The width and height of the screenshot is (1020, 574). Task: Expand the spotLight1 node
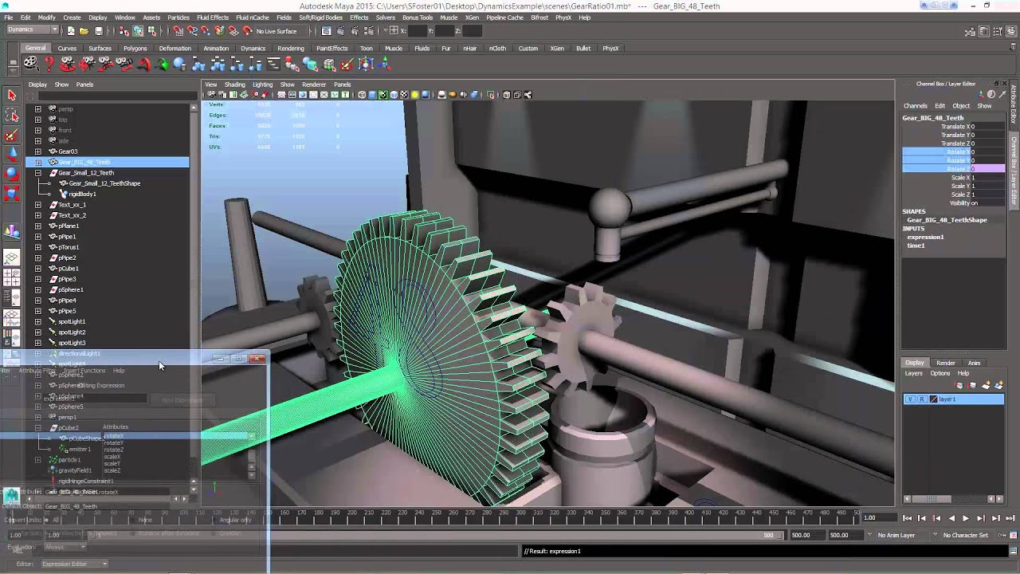(37, 321)
